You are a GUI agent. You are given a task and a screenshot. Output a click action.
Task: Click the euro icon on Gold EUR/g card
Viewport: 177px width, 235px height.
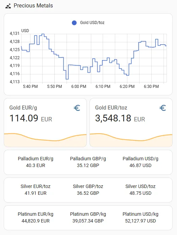77,108
